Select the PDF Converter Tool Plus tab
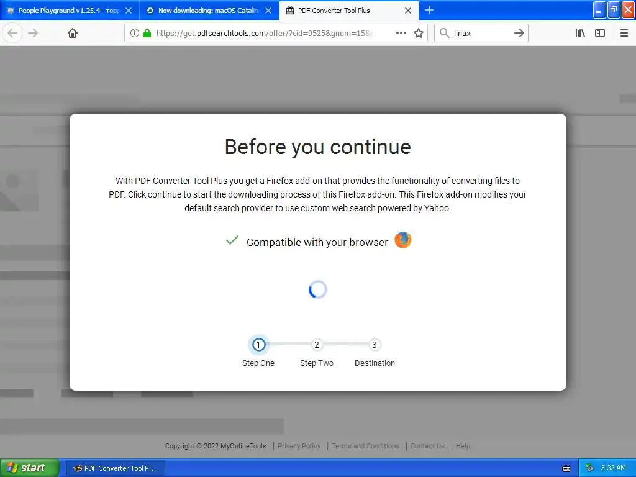Image resolution: width=636 pixels, height=477 pixels. [x=349, y=10]
